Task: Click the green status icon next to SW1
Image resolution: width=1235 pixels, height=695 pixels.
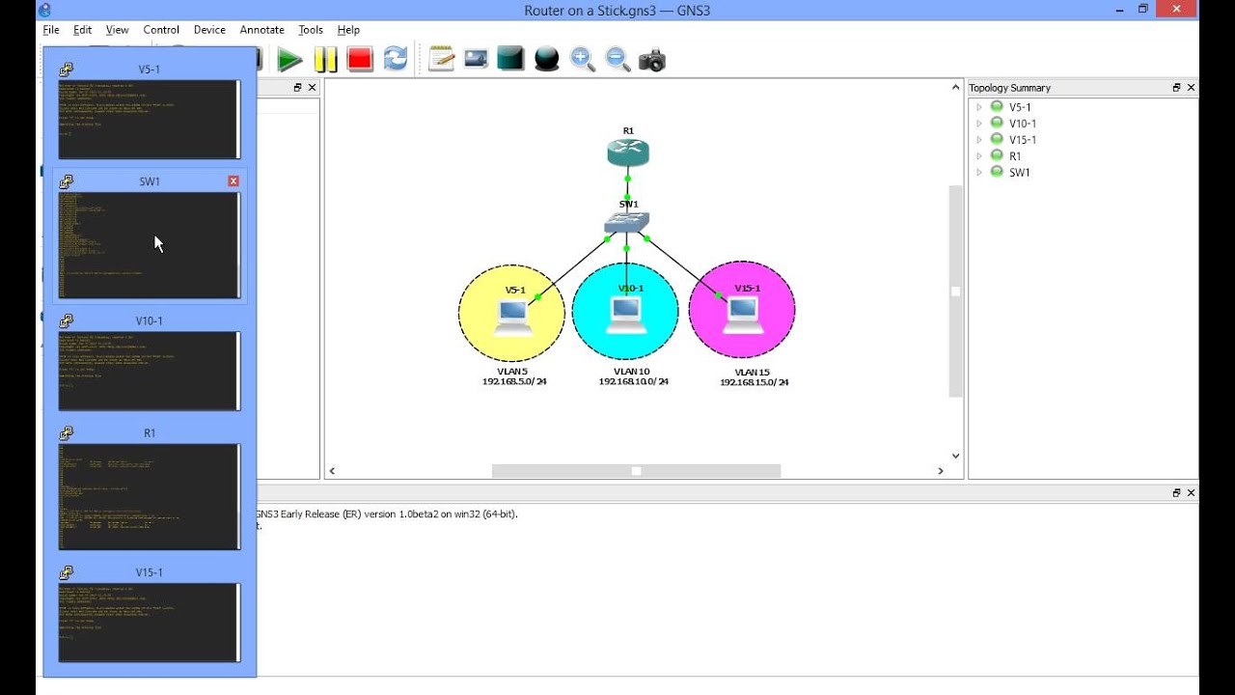Action: pyautogui.click(x=997, y=172)
